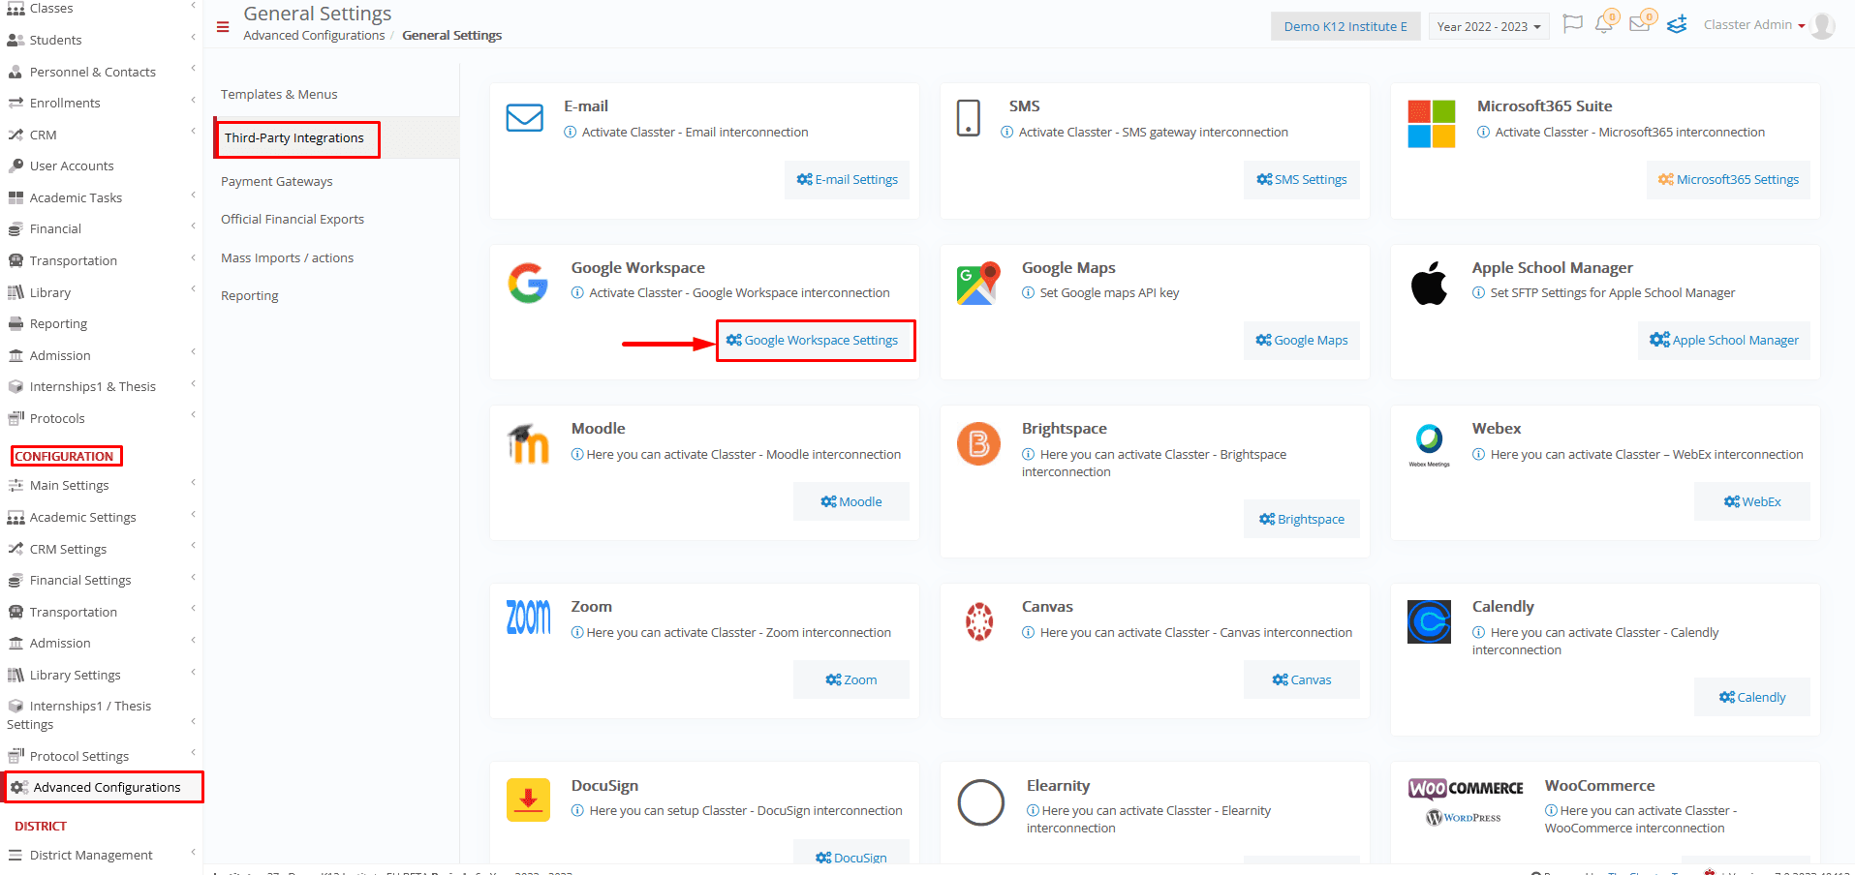The image size is (1855, 875).
Task: Open Advanced Configurations in the sidebar
Action: (x=104, y=787)
